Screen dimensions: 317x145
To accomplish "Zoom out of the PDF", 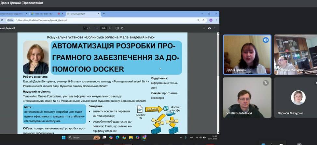I will [x=97, y=28].
